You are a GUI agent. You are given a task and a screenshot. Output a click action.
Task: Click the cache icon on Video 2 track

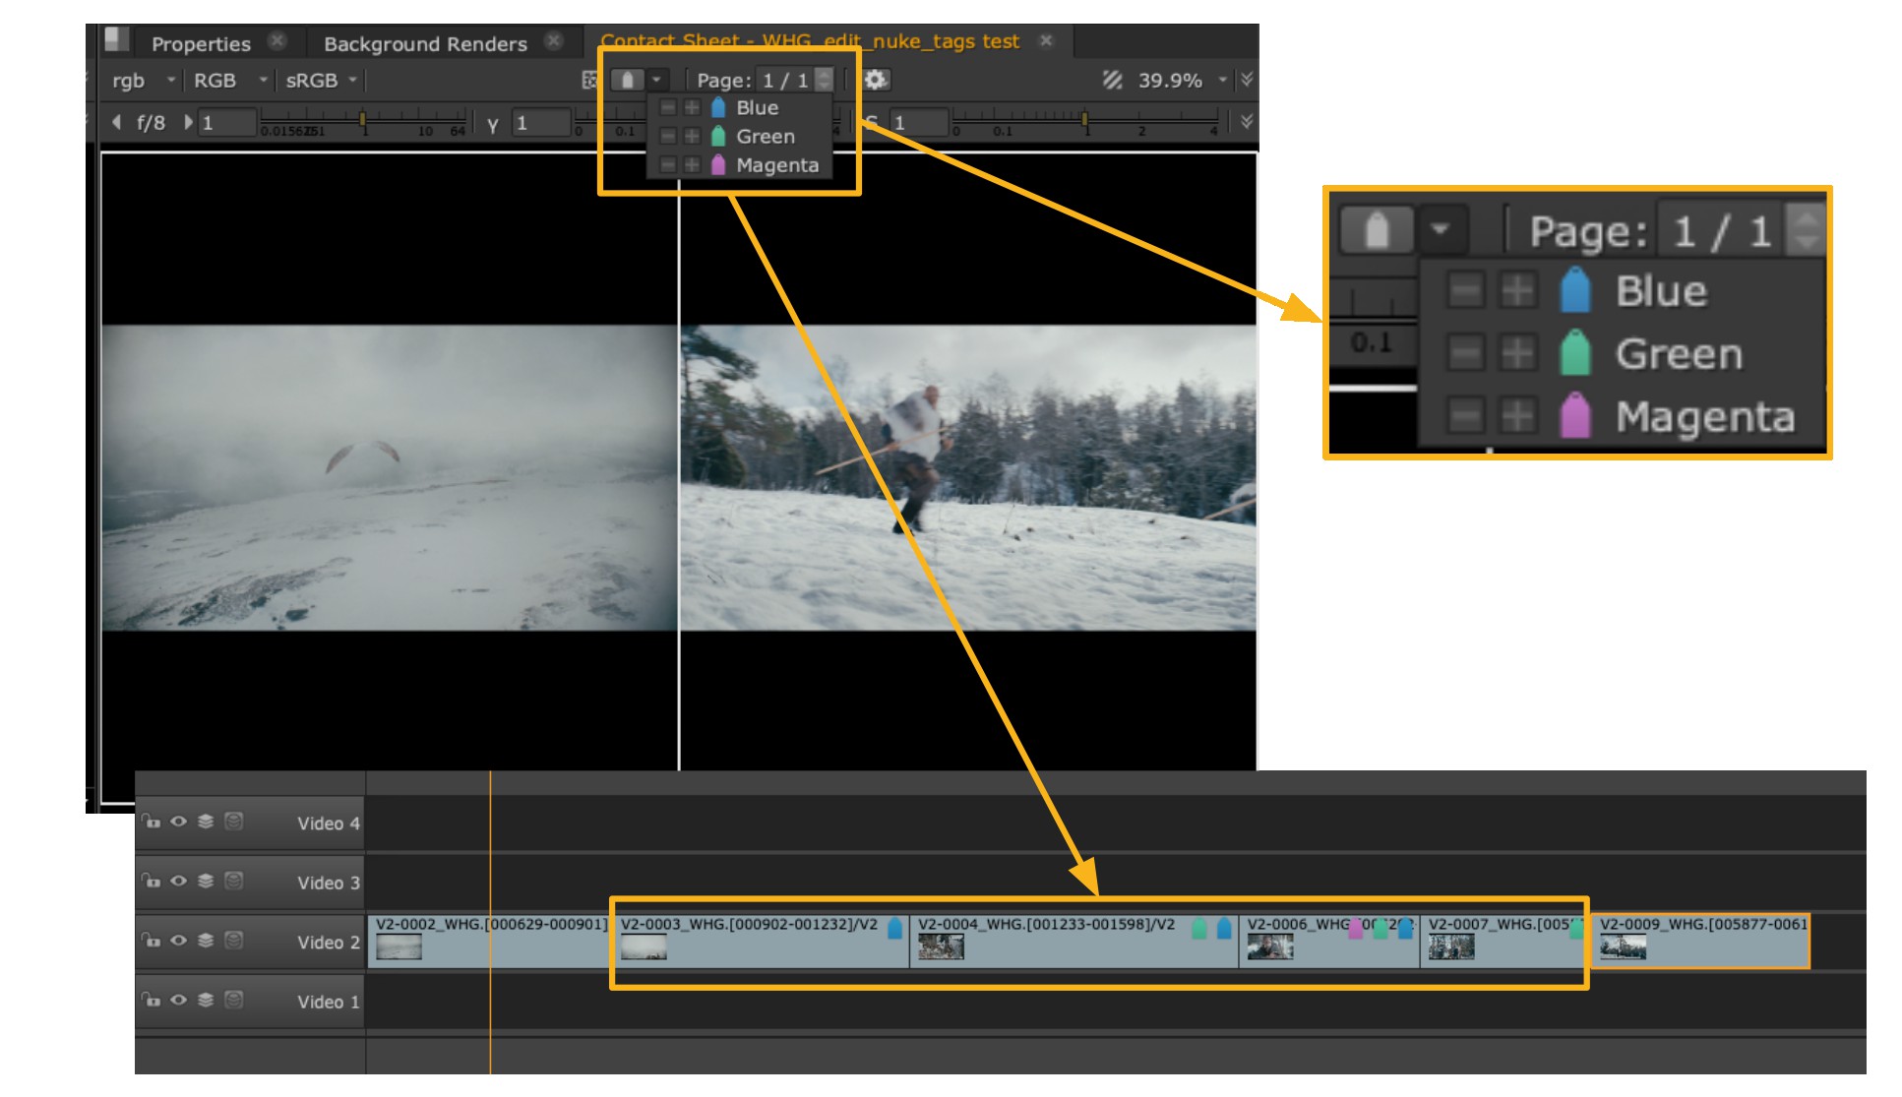tap(233, 940)
